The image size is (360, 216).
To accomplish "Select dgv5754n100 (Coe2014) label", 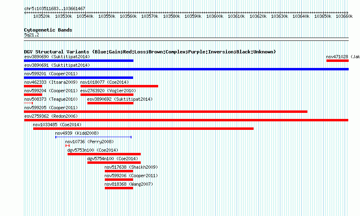I will tap(112, 159).
